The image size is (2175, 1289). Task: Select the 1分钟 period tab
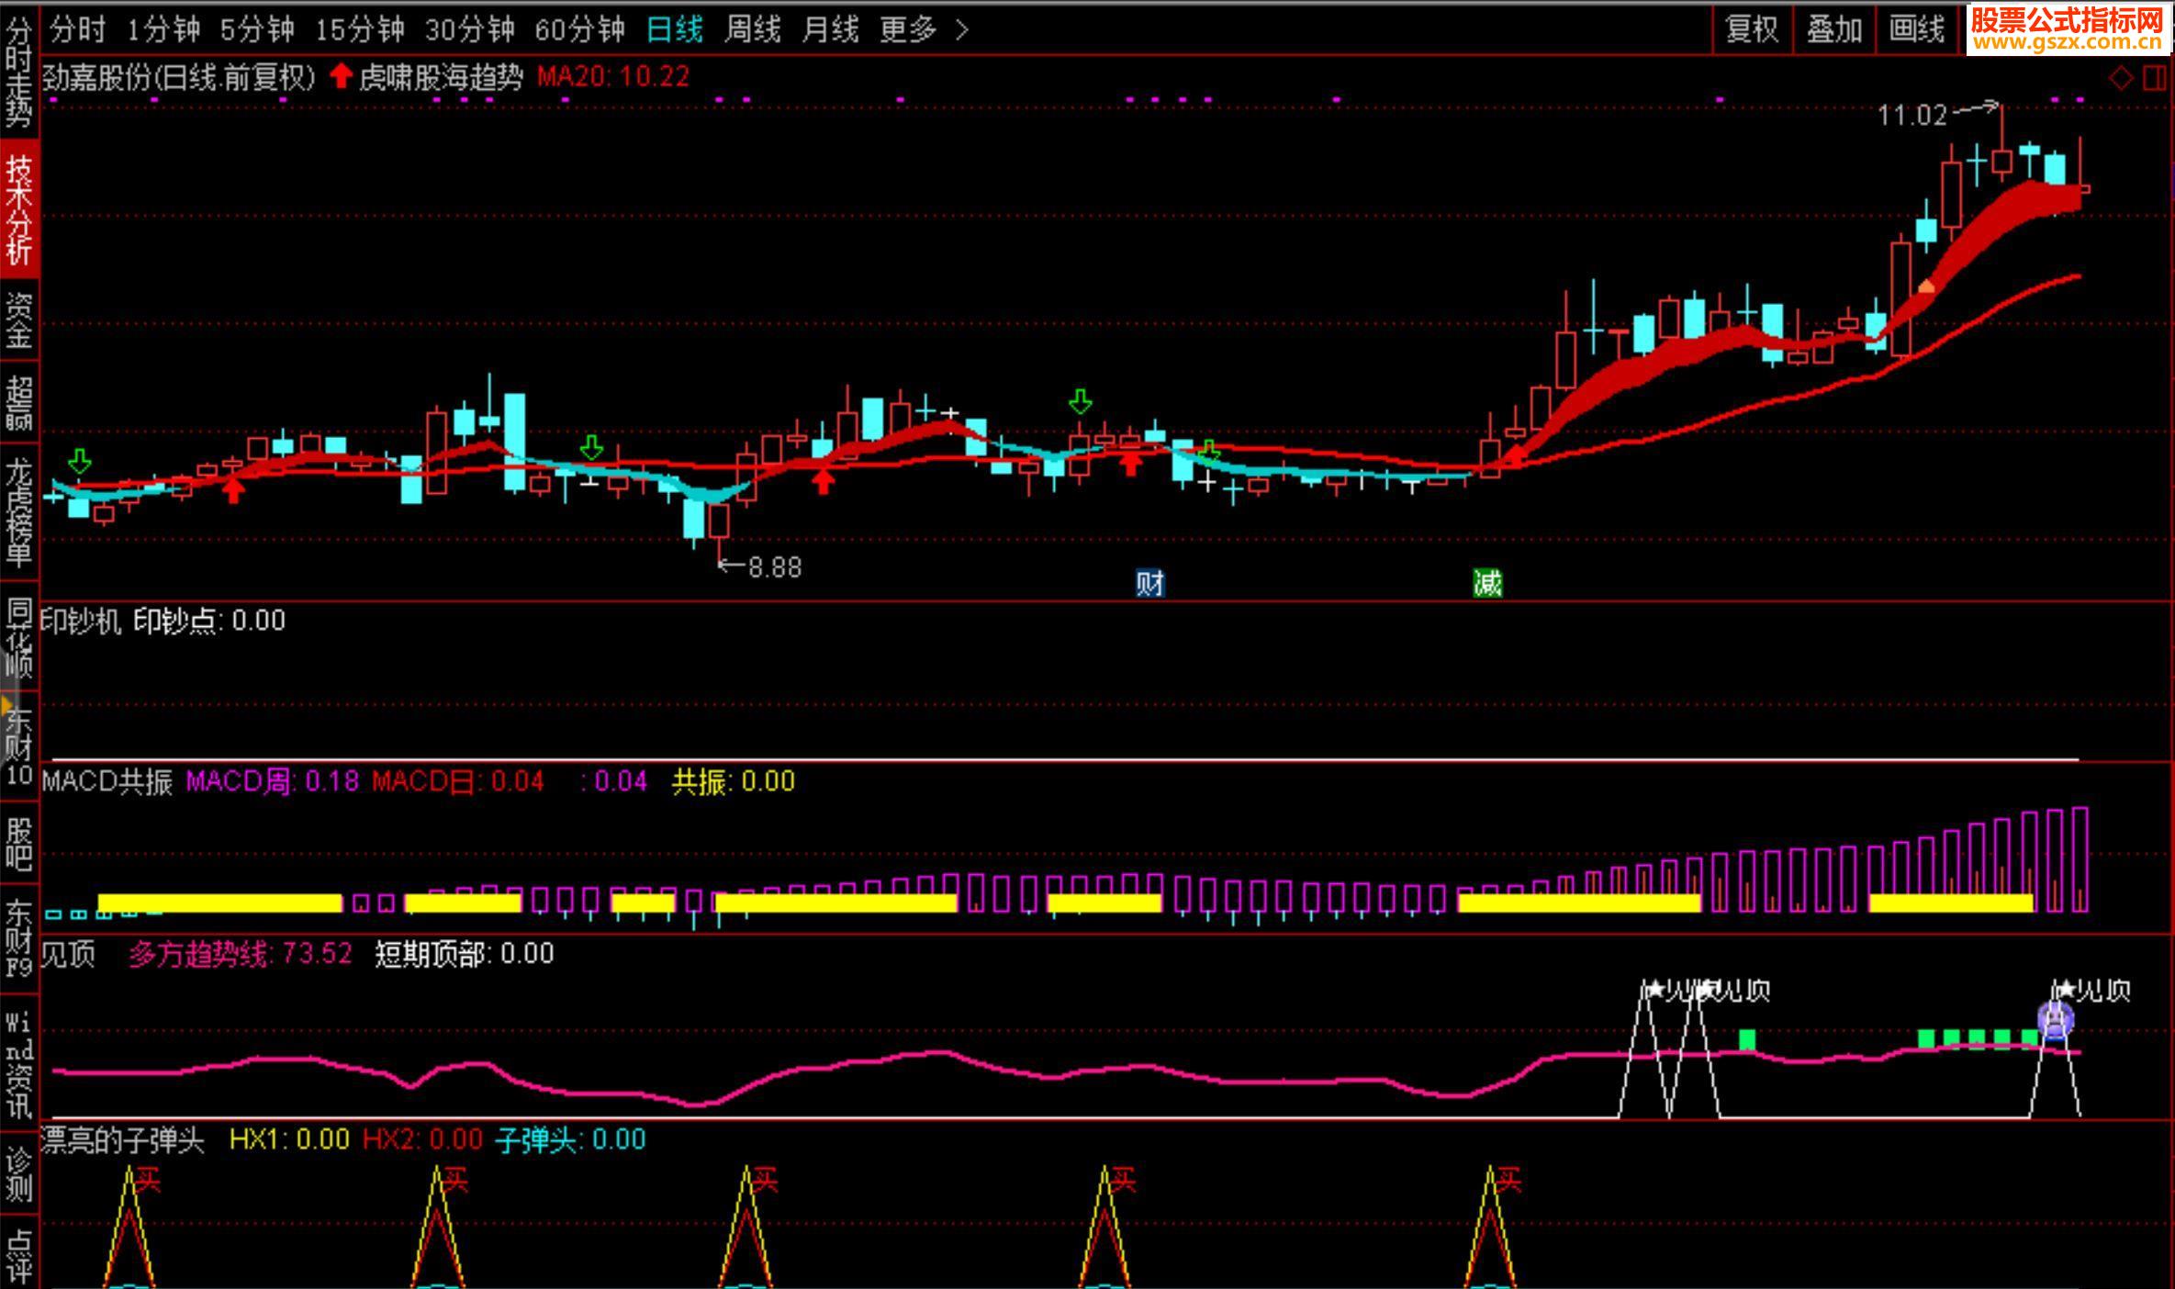click(x=163, y=30)
